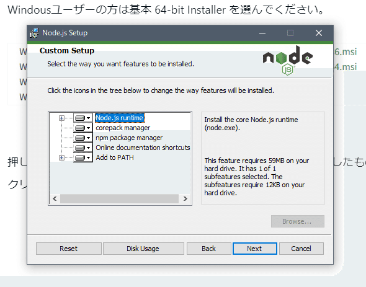
Task: Select Online documentation shortcuts in the tree
Action: [x=143, y=148]
